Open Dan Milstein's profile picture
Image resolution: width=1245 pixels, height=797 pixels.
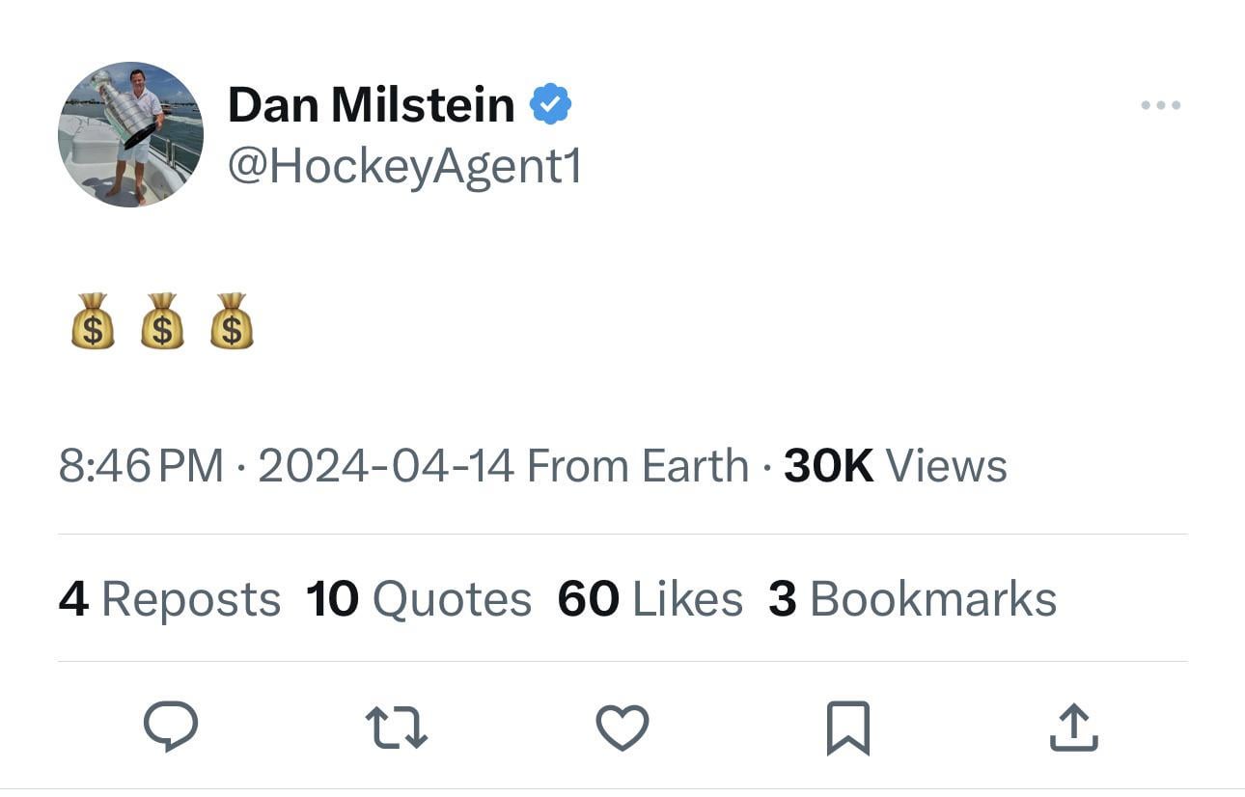(x=130, y=134)
